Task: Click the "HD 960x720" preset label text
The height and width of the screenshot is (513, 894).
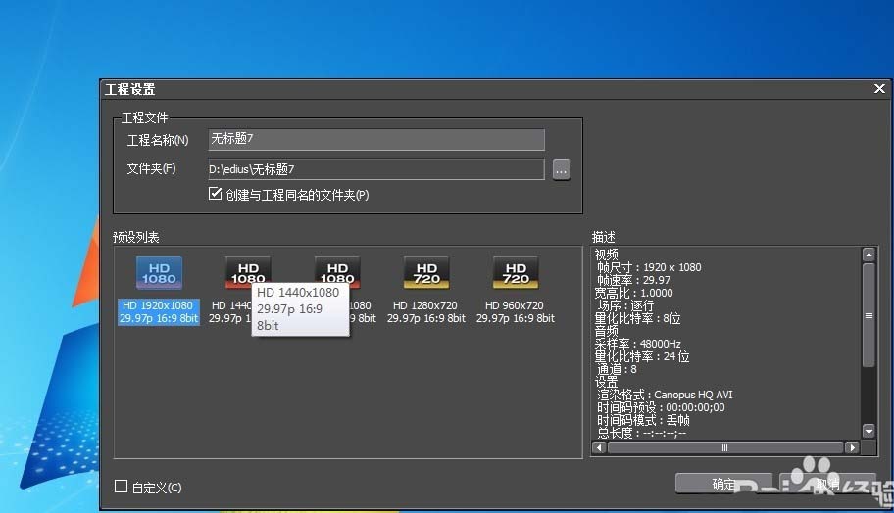Action: coord(515,305)
